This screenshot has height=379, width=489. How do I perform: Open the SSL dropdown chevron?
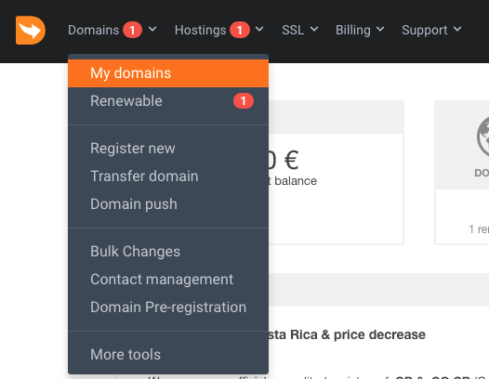click(x=314, y=30)
